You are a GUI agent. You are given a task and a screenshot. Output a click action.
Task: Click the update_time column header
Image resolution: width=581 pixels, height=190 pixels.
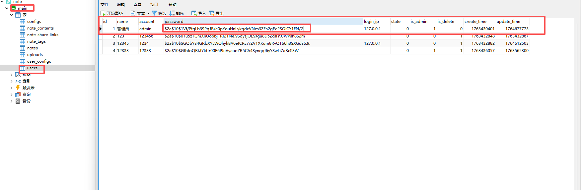[513, 22]
